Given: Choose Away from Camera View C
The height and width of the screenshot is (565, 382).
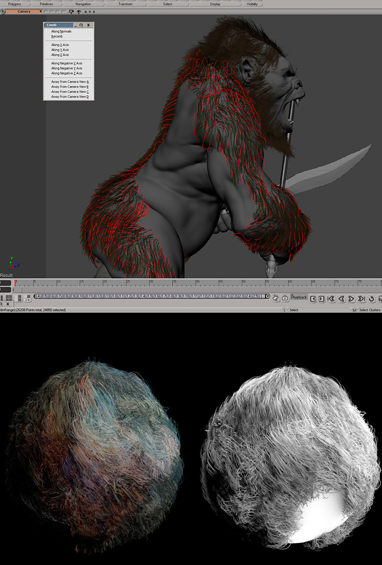Looking at the screenshot, I should point(70,92).
